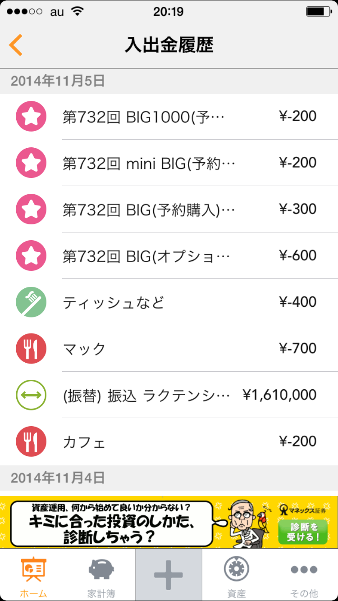This screenshot has width=338, height=601.
Task: Tap green transfer arrows icon
Action: tap(31, 395)
